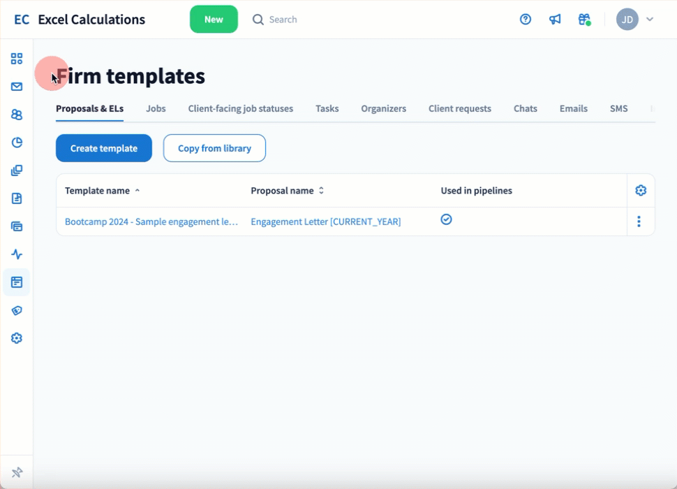Sort by Proposal name column arrows
This screenshot has width=677, height=489.
point(321,191)
